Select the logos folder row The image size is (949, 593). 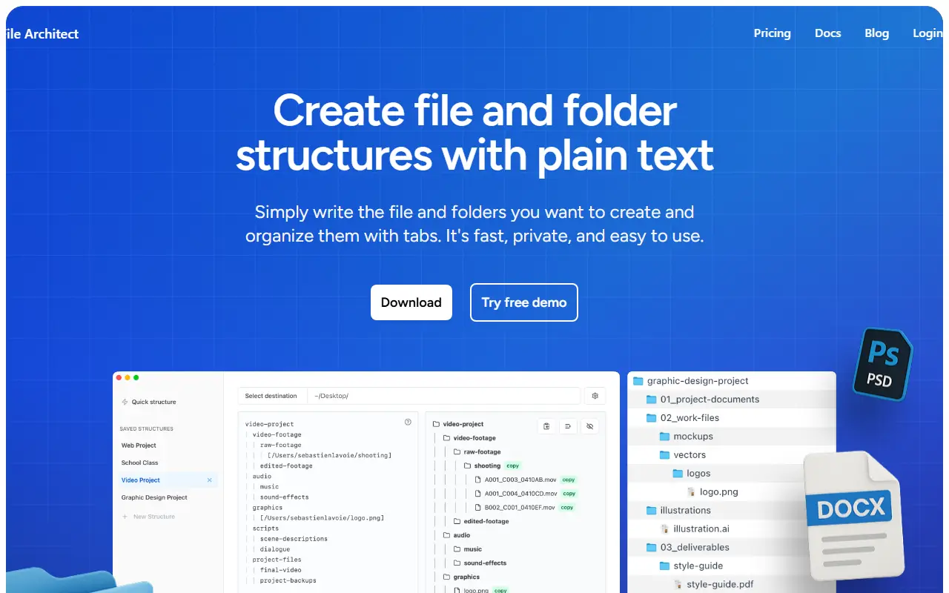tap(732, 474)
